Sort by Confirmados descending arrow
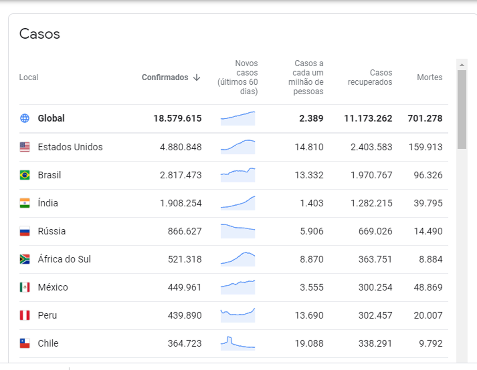 tap(197, 77)
